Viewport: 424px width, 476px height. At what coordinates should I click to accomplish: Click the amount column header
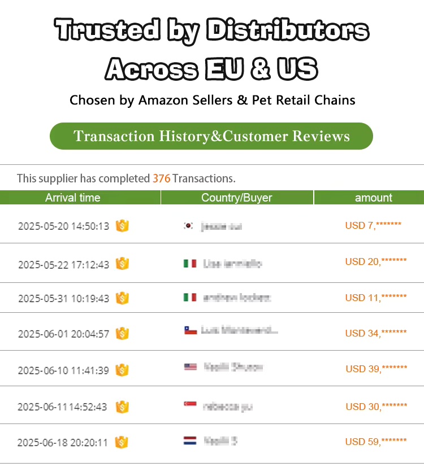pyautogui.click(x=373, y=198)
